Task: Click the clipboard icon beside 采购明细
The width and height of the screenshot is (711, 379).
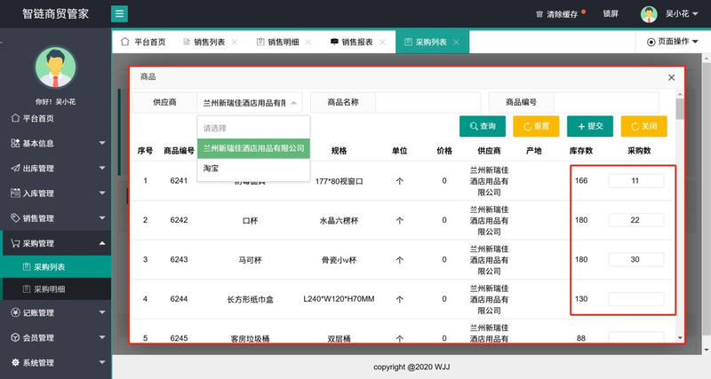Action: tap(27, 288)
